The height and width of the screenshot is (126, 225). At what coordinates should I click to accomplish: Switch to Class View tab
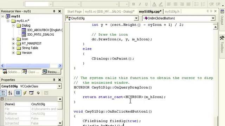[x=31, y=72]
